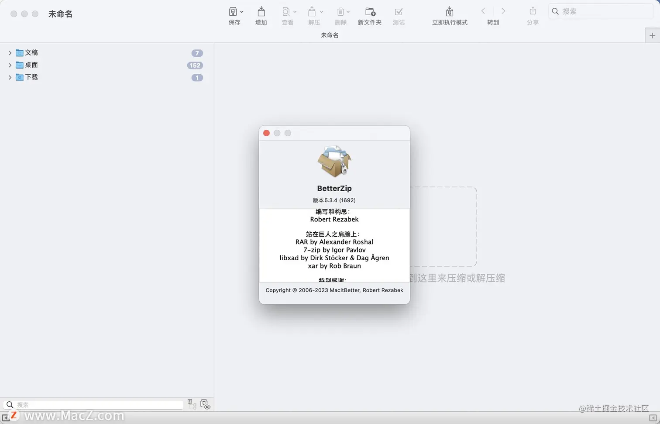Collapse the sidebar with bottom-left button
Image resolution: width=660 pixels, height=424 pixels.
[x=5, y=418]
